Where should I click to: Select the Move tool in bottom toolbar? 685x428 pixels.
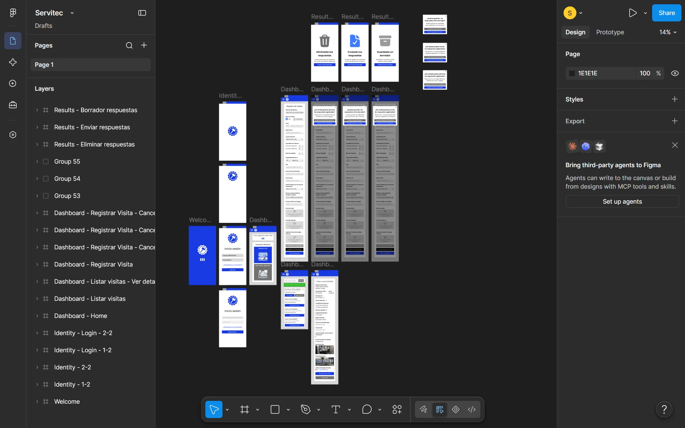(x=214, y=409)
